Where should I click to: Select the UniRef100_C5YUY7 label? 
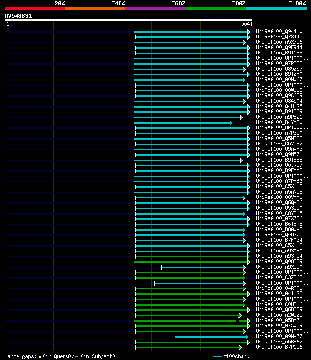(279, 144)
